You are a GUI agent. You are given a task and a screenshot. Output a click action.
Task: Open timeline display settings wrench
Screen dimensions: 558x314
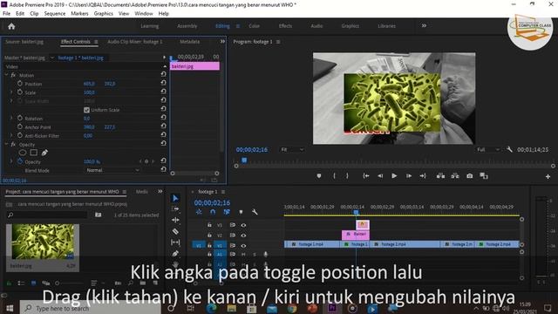point(255,212)
